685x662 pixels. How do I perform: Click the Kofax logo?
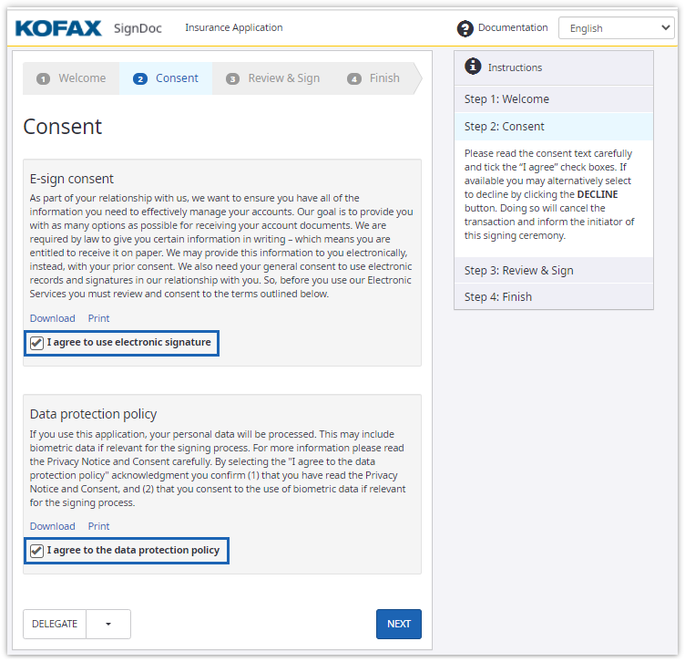pos(58,28)
